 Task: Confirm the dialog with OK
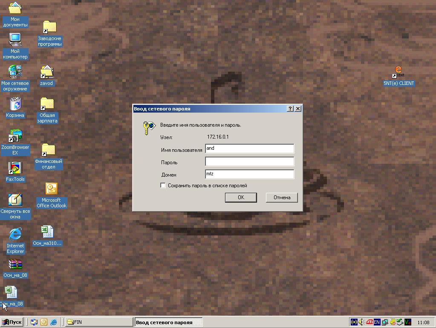(241, 197)
